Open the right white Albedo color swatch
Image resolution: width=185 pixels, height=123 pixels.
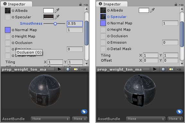pyautogui.click(x=144, y=10)
